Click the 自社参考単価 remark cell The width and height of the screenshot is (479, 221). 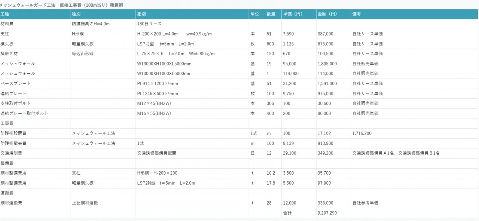point(365,203)
